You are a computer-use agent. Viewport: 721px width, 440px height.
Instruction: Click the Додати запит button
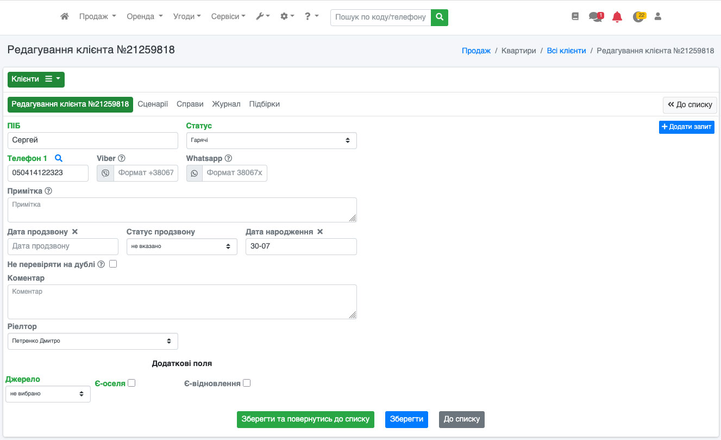[687, 127]
